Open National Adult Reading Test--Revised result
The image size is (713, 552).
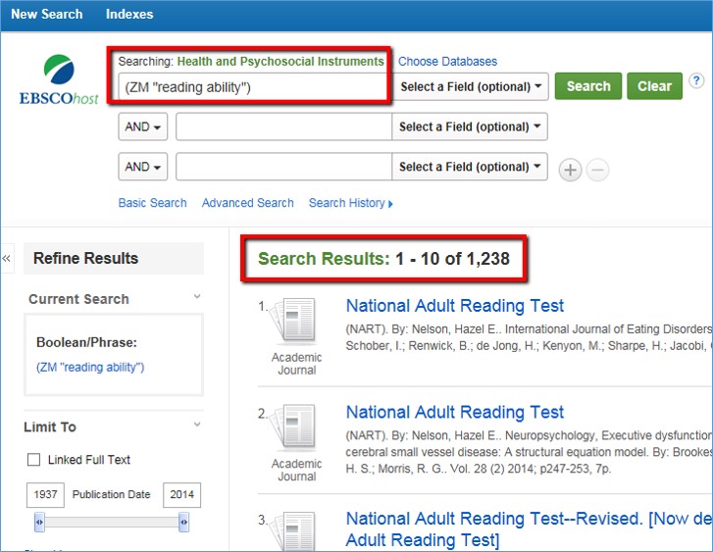click(x=529, y=529)
